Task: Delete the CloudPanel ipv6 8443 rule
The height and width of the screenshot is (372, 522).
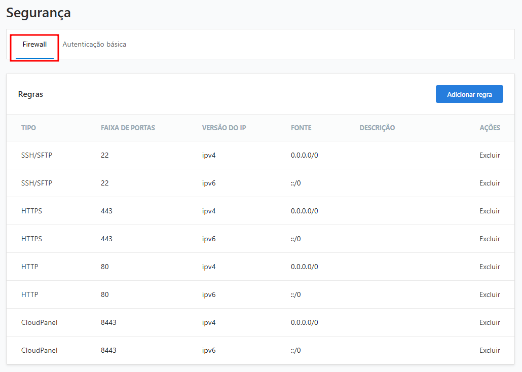Action: click(x=489, y=350)
